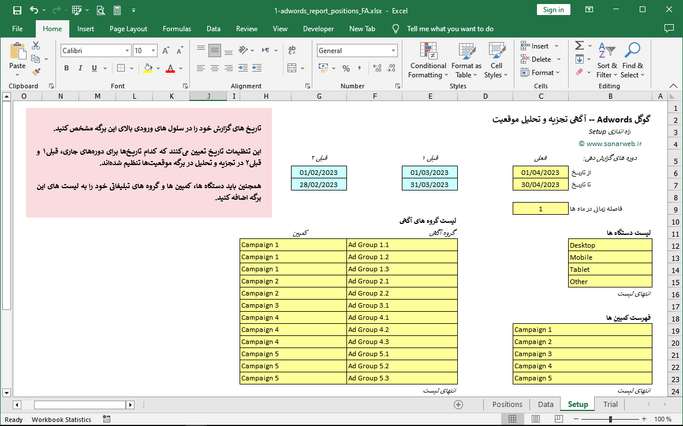Toggle Align Right
Image resolution: width=683 pixels, height=426 pixels.
click(x=228, y=68)
